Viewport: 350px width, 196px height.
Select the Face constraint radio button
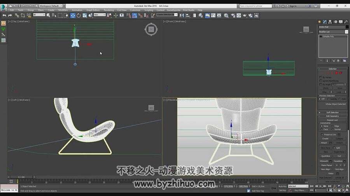(x=322, y=129)
